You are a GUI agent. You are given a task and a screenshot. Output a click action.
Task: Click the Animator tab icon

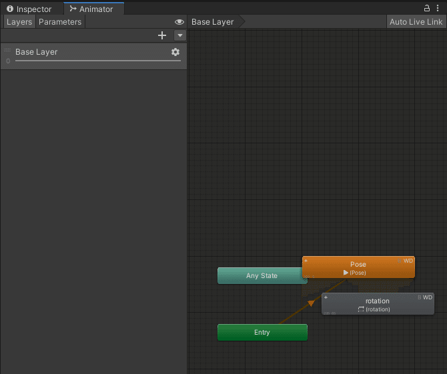[73, 9]
